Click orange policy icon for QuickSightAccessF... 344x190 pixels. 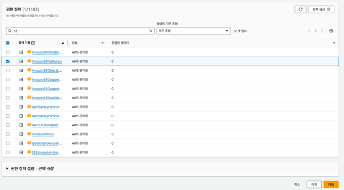(29, 143)
